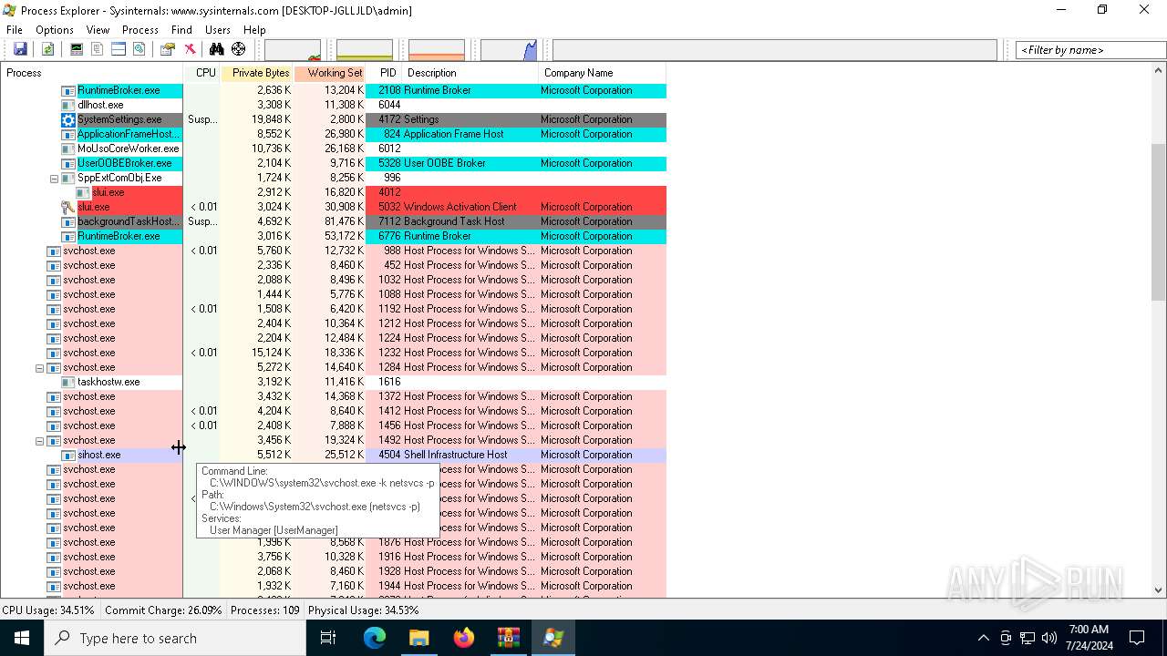
Task: Click the red Kill Process icon
Action: point(190,49)
